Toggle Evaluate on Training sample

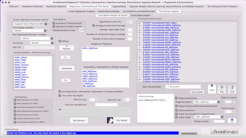point(54,23)
